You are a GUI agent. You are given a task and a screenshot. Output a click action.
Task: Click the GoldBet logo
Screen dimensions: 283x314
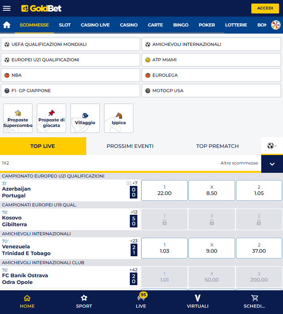click(41, 8)
